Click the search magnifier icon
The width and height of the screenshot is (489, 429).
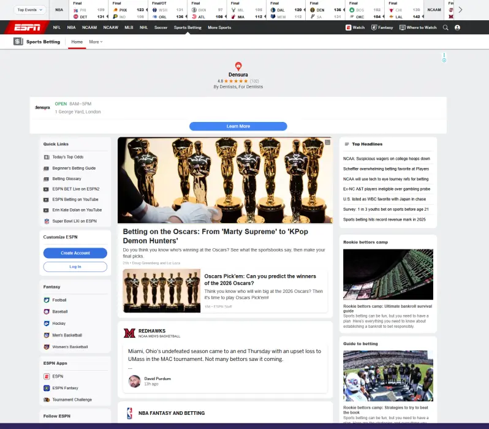[445, 28]
